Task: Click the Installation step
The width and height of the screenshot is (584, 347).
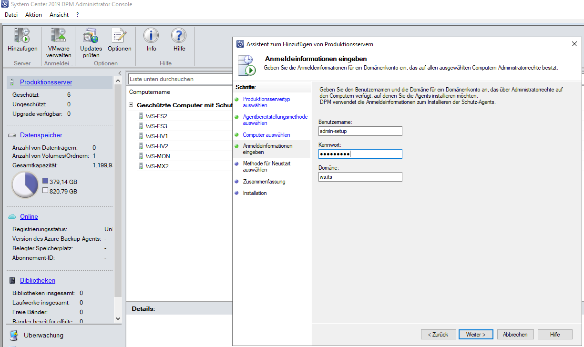Action: tap(255, 193)
